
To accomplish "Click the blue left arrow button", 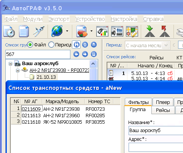I will [76, 54].
